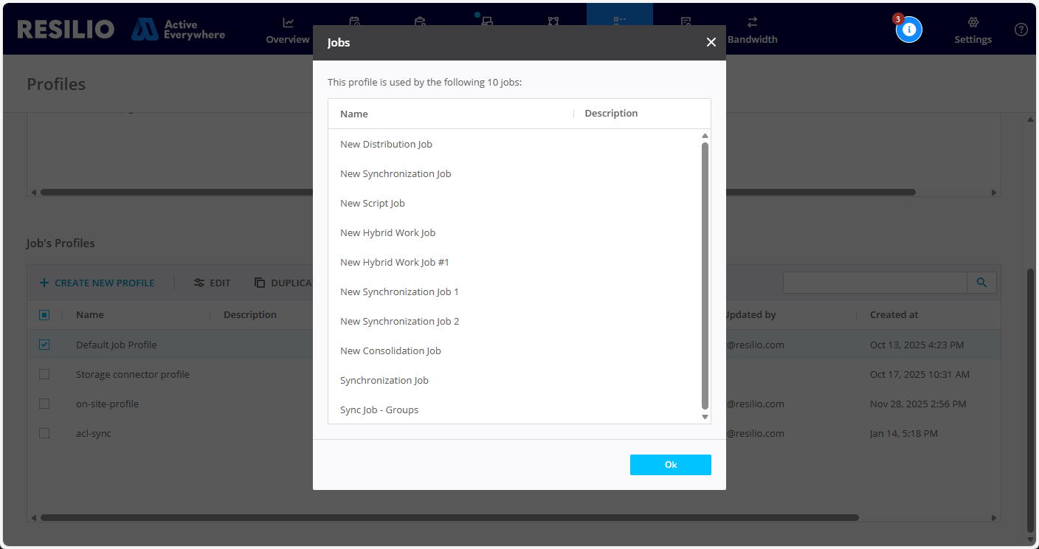Screen dimensions: 1039x549
Task: Toggle the select-all header checkbox
Action: (44, 315)
